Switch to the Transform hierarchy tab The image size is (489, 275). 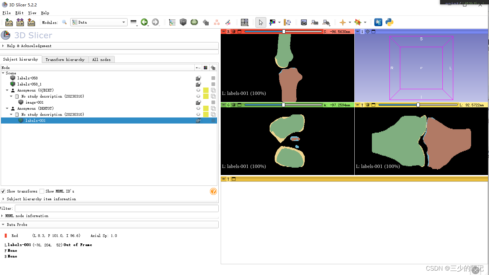click(65, 60)
